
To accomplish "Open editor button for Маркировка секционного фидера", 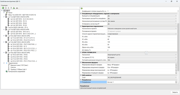I will tap(176, 67).
